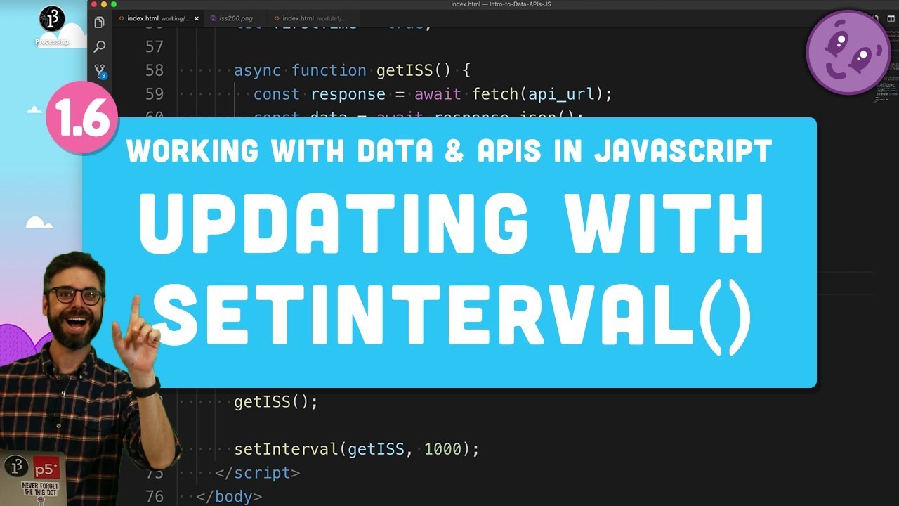899x506 pixels.
Task: Click the getISS function name on line 58
Action: pyautogui.click(x=405, y=70)
